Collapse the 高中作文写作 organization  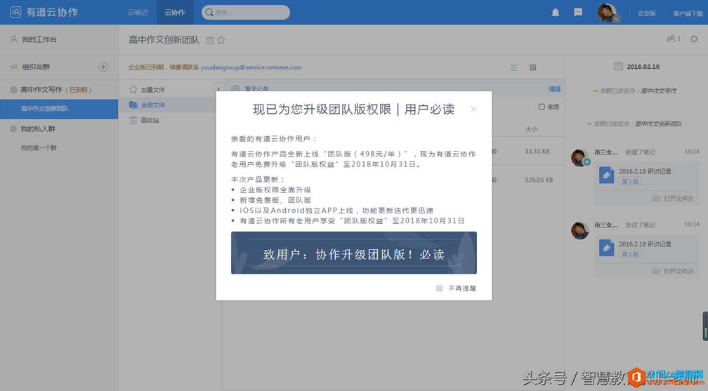pos(13,89)
